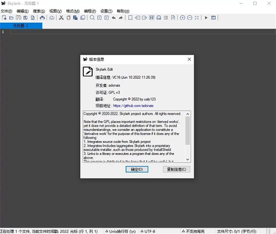Undo with the left curved arrow

tap(114, 18)
